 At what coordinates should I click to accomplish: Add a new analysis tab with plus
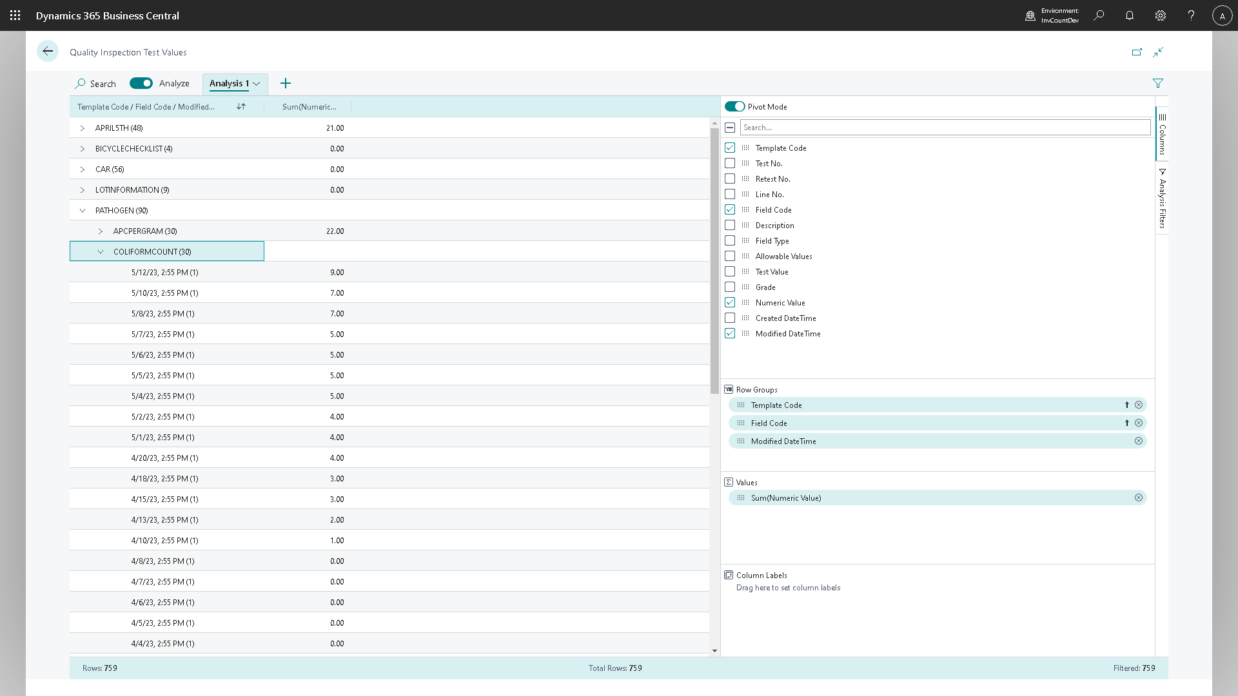(x=286, y=83)
